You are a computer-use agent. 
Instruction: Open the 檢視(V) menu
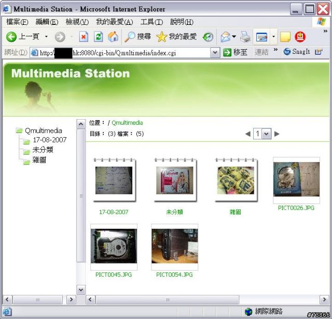point(77,22)
